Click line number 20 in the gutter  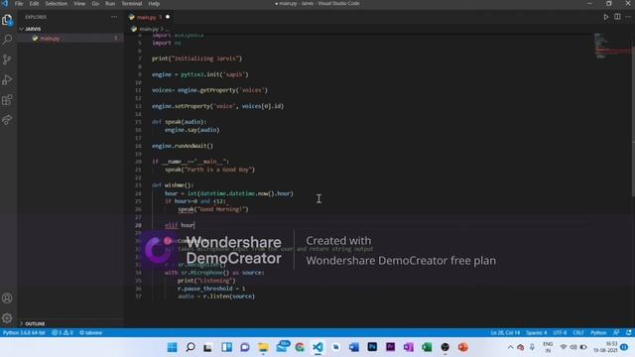point(138,162)
